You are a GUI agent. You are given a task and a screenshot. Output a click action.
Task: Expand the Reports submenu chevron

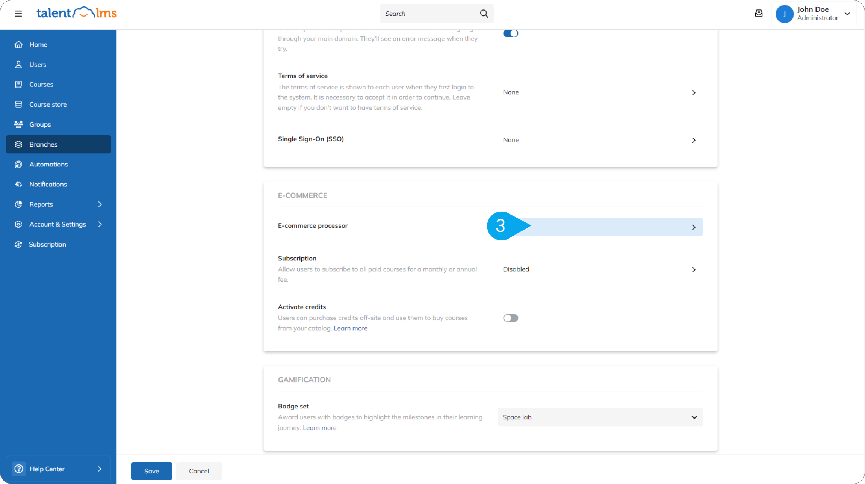click(x=100, y=204)
